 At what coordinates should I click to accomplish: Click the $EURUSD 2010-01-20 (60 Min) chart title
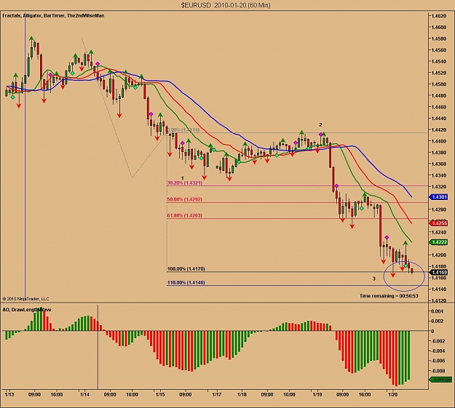click(226, 5)
